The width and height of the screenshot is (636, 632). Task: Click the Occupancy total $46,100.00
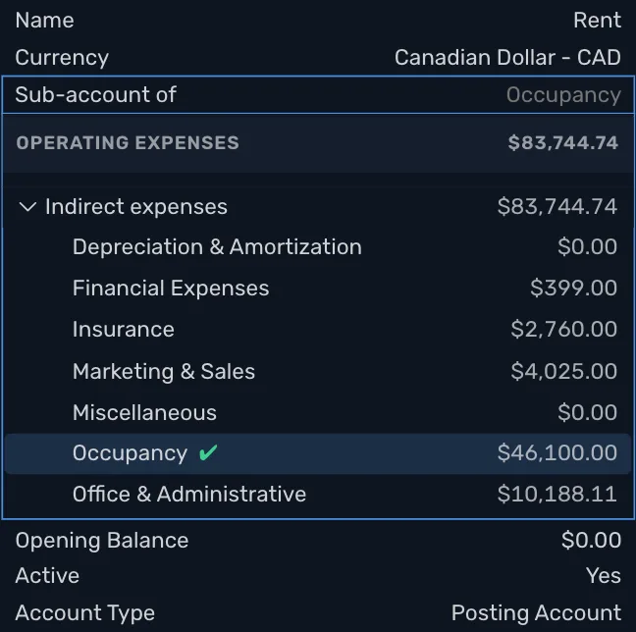click(x=557, y=452)
